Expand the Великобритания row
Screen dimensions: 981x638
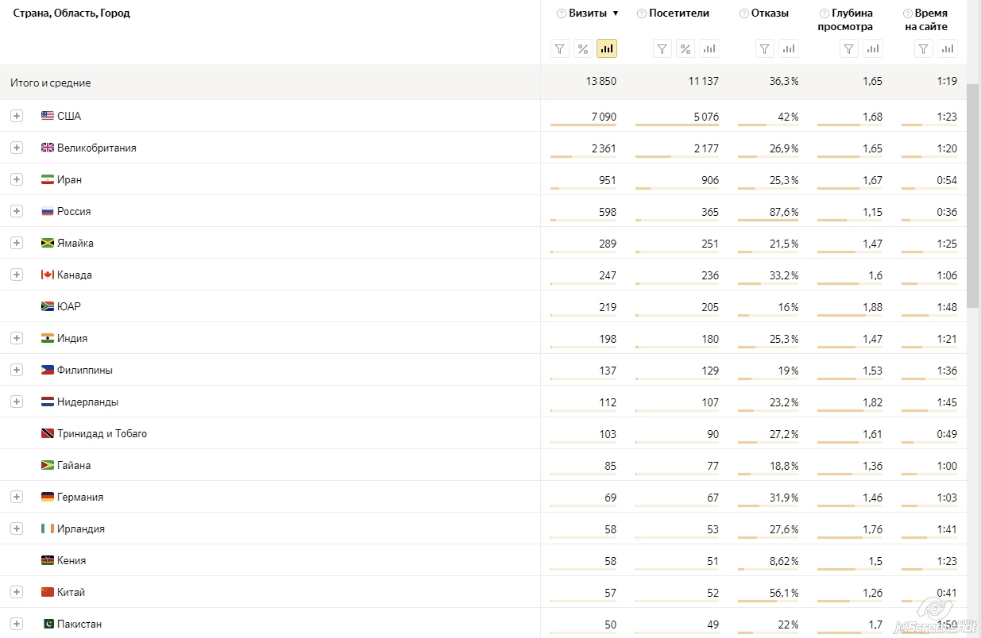17,148
